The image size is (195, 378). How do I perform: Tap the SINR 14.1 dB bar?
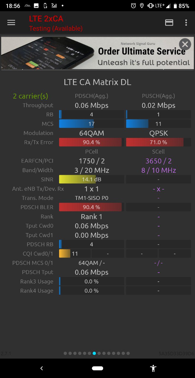pyautogui.click(x=92, y=179)
